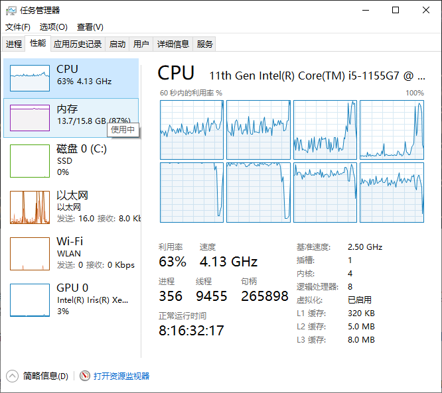Image resolution: width=442 pixels, height=393 pixels.
Task: Select the Wi-Fi graph thumbnail
Action: click(x=30, y=254)
